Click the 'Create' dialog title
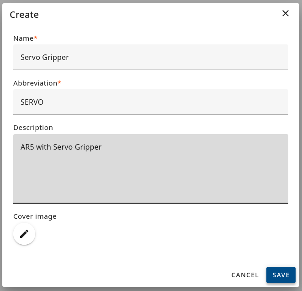The width and height of the screenshot is (302, 291). point(24,15)
